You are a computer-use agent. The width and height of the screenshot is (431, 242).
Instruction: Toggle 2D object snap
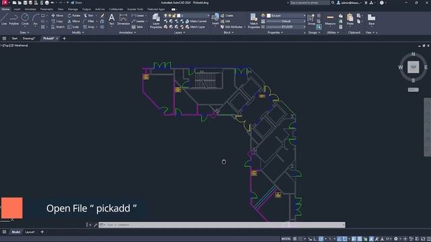pyautogui.click(x=345, y=239)
